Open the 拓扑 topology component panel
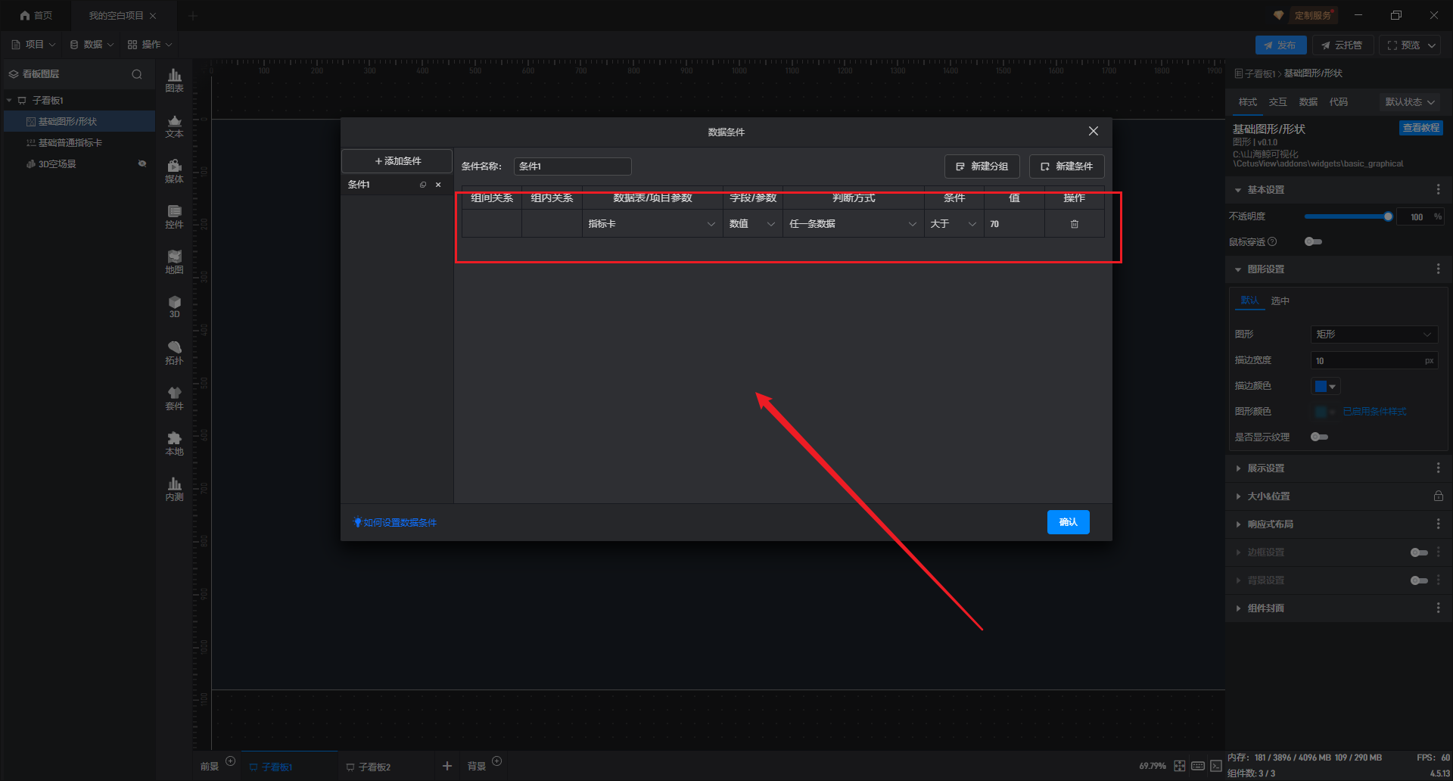 [174, 352]
